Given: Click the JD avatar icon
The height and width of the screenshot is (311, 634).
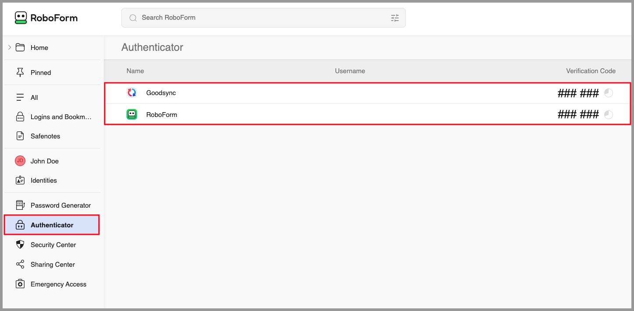Looking at the screenshot, I should 20,161.
